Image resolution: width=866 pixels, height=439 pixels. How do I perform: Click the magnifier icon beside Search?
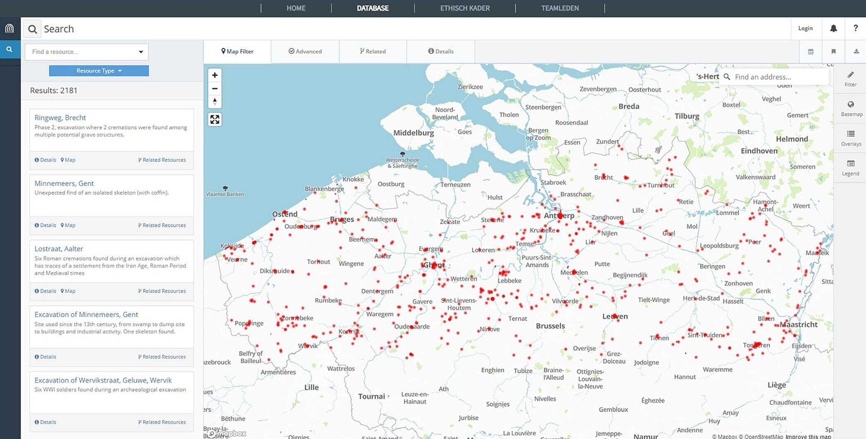[x=32, y=29]
